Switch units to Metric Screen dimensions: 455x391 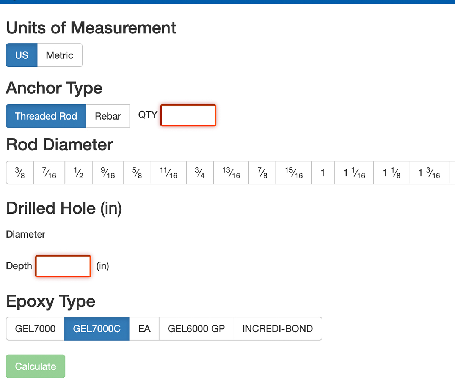coord(60,55)
